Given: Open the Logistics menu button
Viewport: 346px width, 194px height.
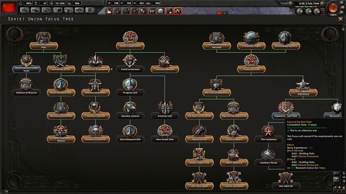Looking at the screenshot, I should click(x=90, y=10).
